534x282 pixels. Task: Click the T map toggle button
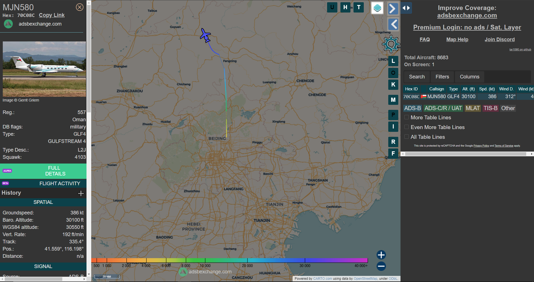(359, 8)
